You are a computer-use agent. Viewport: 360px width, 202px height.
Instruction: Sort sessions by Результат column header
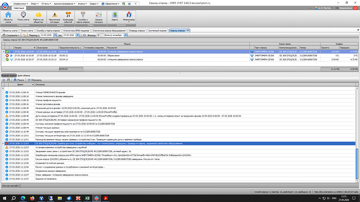coord(178,48)
